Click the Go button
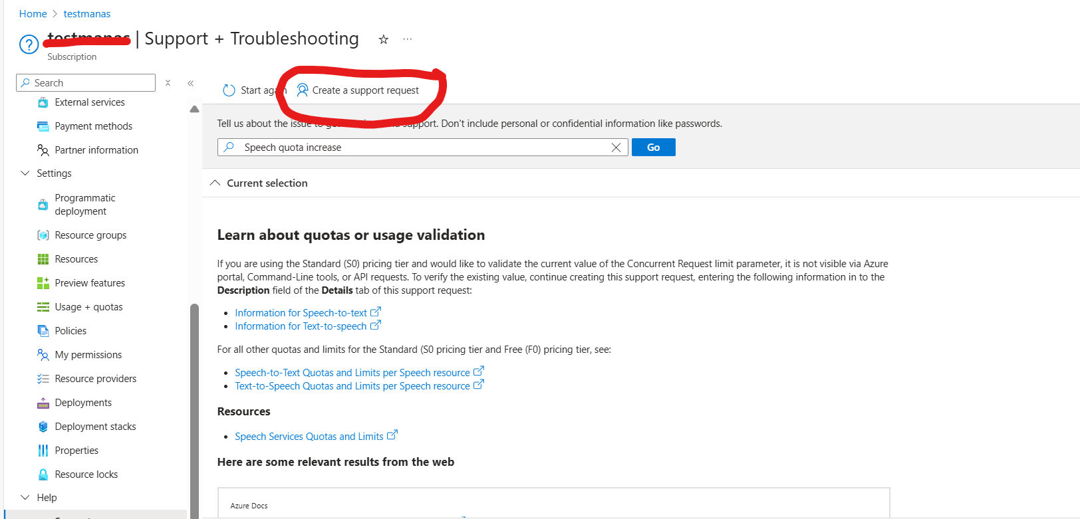This screenshot has width=1080, height=519. [x=653, y=148]
